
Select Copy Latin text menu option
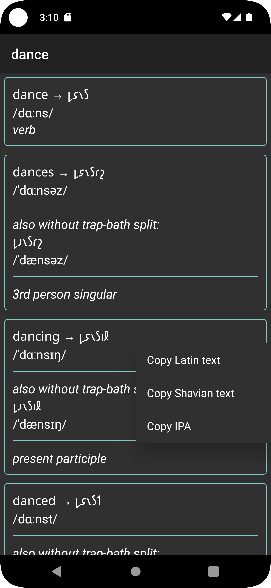click(x=183, y=360)
